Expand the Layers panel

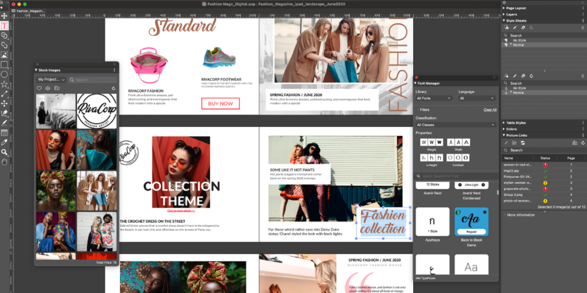coord(512,14)
